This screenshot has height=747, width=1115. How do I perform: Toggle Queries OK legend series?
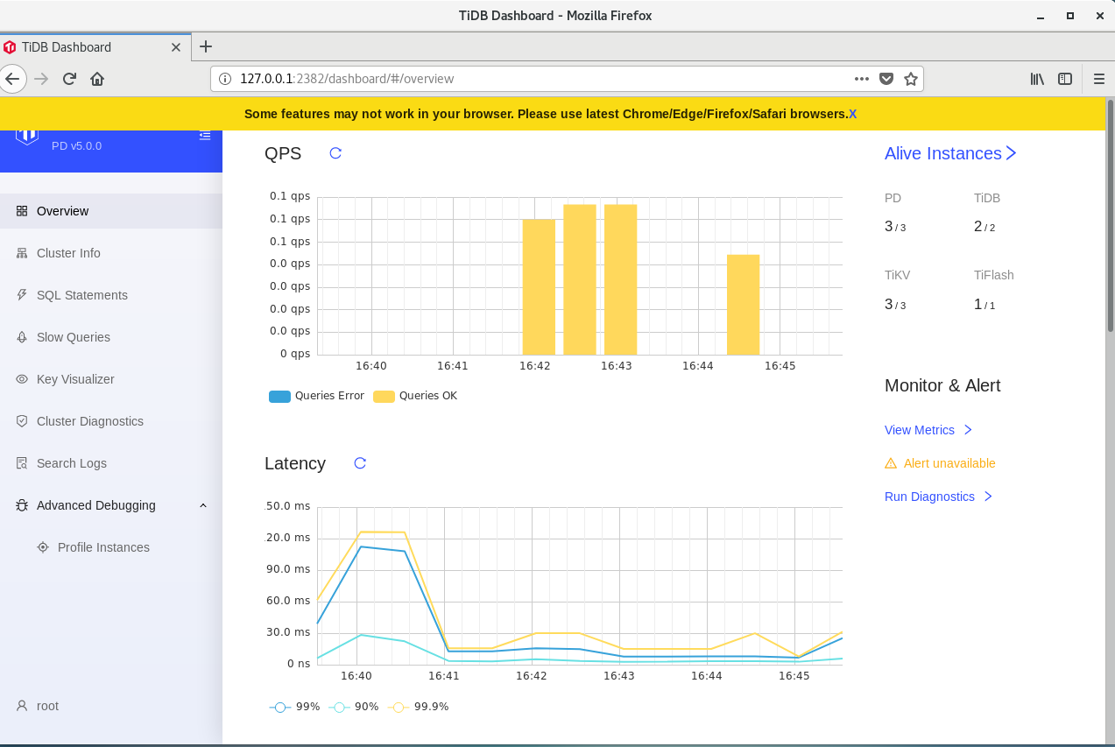416,396
